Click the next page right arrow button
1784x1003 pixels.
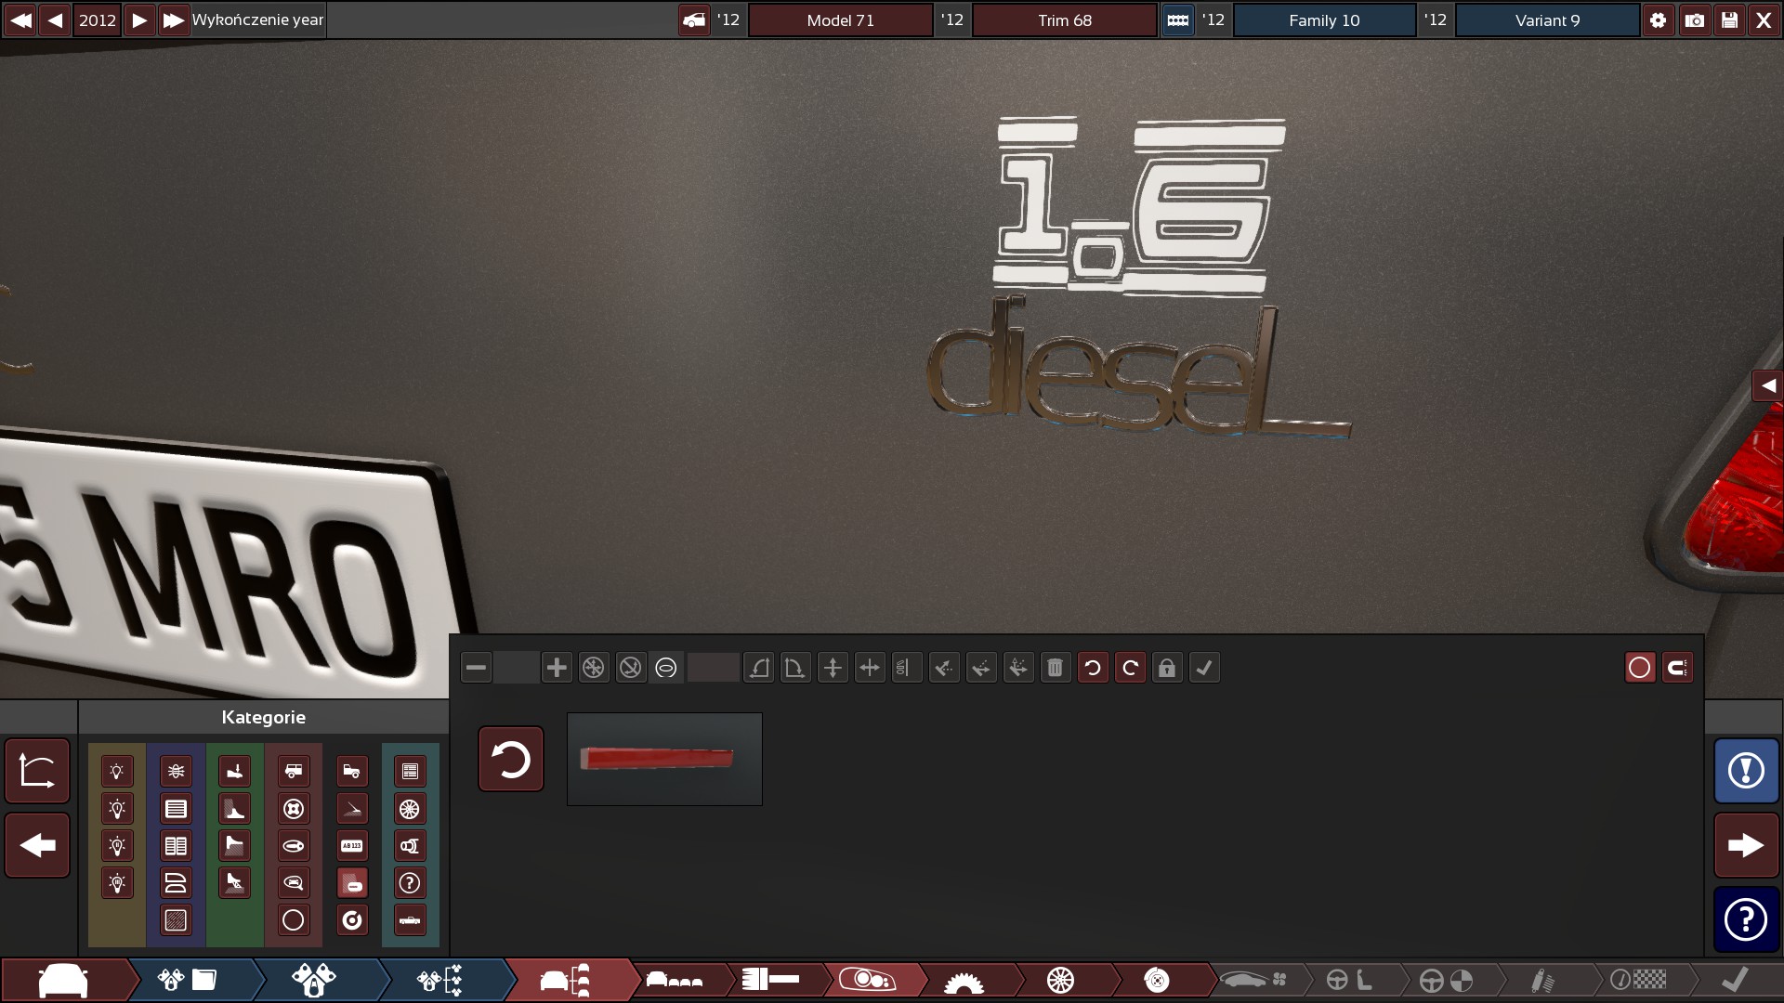click(x=1746, y=845)
